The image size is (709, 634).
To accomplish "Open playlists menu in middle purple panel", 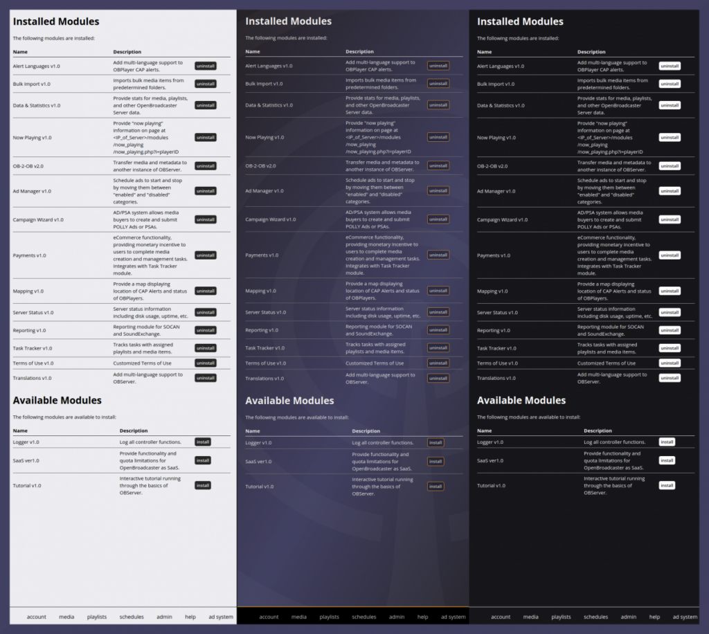I will [x=330, y=617].
